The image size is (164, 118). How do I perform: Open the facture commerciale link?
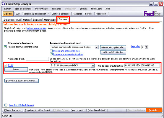click(x=36, y=28)
